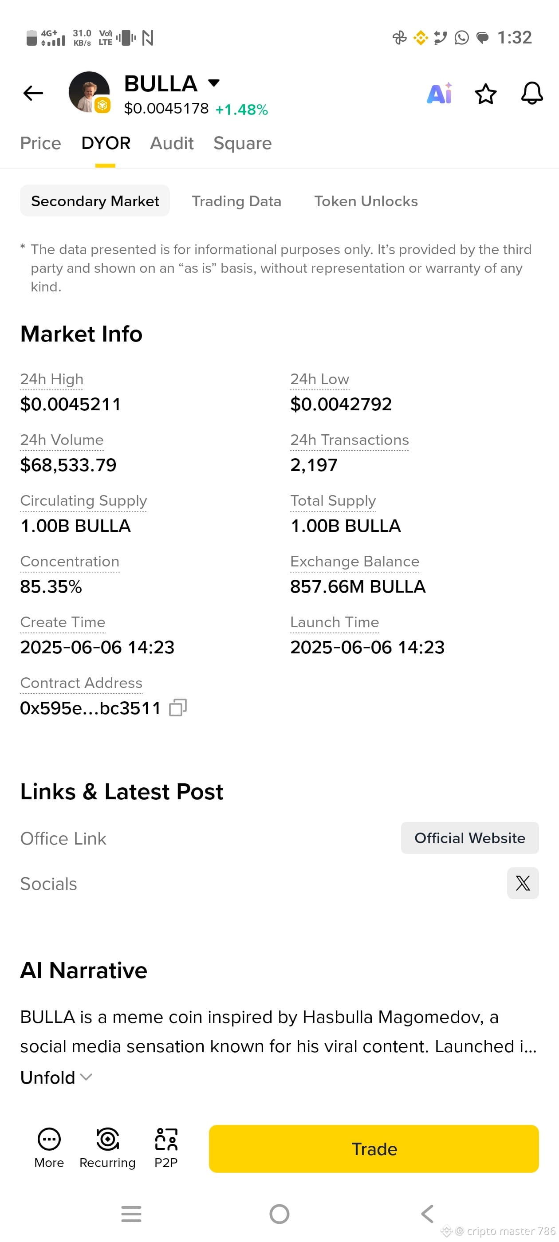Expand the BULLA token dropdown arrow

[214, 83]
